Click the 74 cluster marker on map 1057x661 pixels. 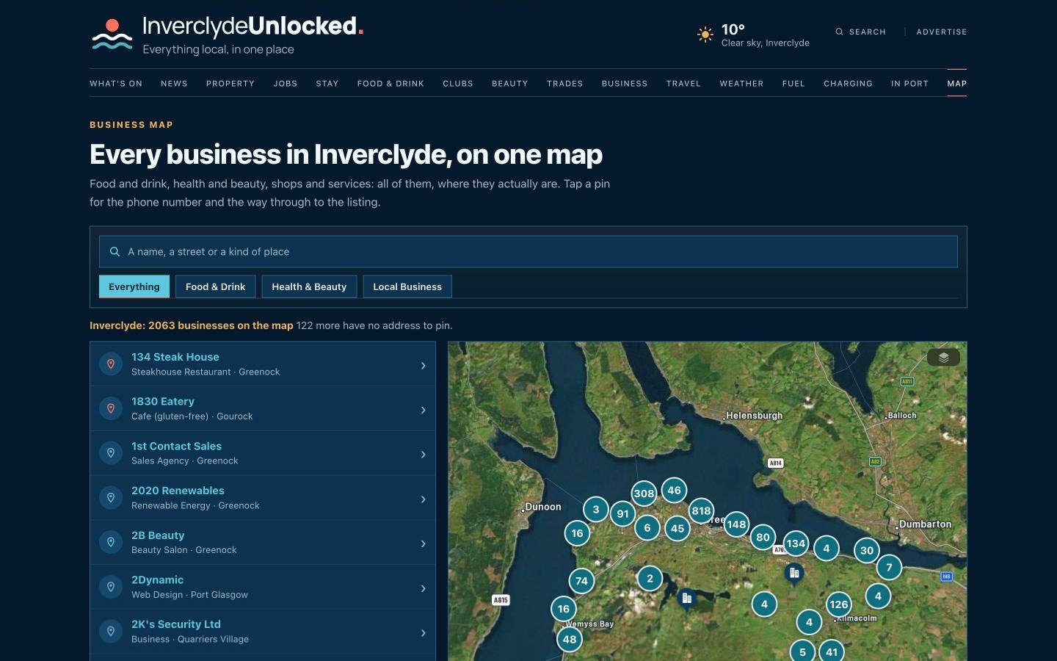581,581
